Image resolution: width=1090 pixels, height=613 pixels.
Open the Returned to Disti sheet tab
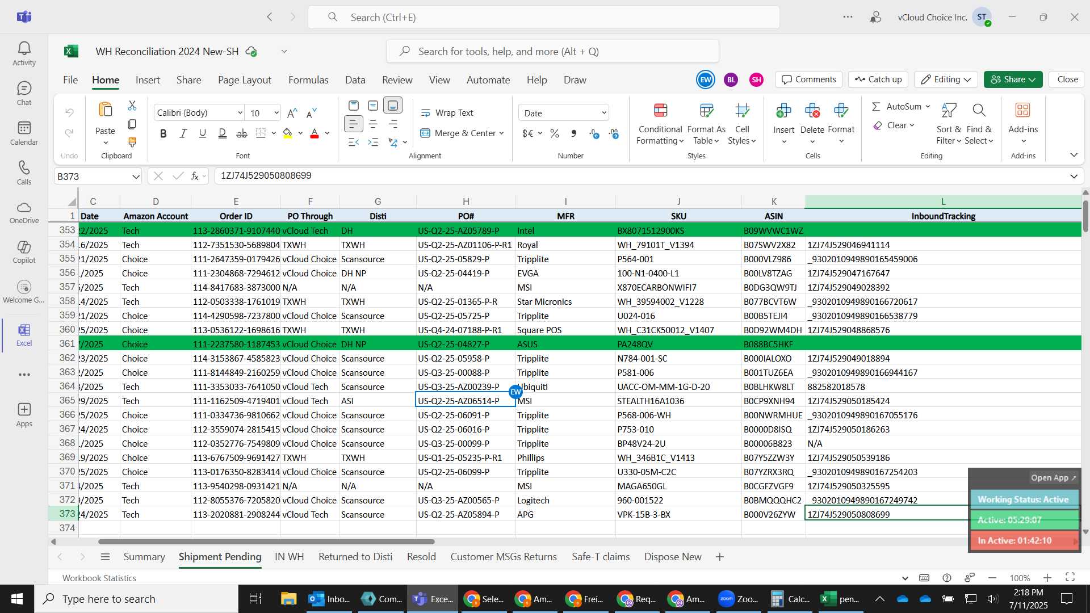pyautogui.click(x=355, y=557)
